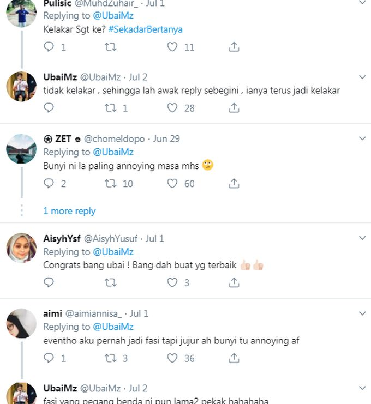Share aimi's "bunyi tu annoying af" tweet
Screen dimensions: 371x404
click(234, 358)
